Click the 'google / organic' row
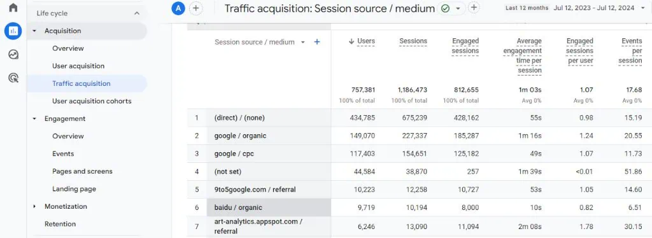652x238 pixels. click(x=419, y=136)
